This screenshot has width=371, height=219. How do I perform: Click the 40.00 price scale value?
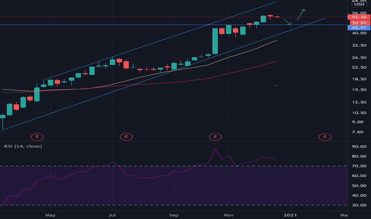click(359, 33)
